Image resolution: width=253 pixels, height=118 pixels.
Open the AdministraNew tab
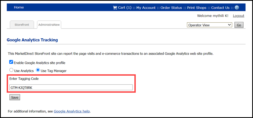[x=49, y=25]
